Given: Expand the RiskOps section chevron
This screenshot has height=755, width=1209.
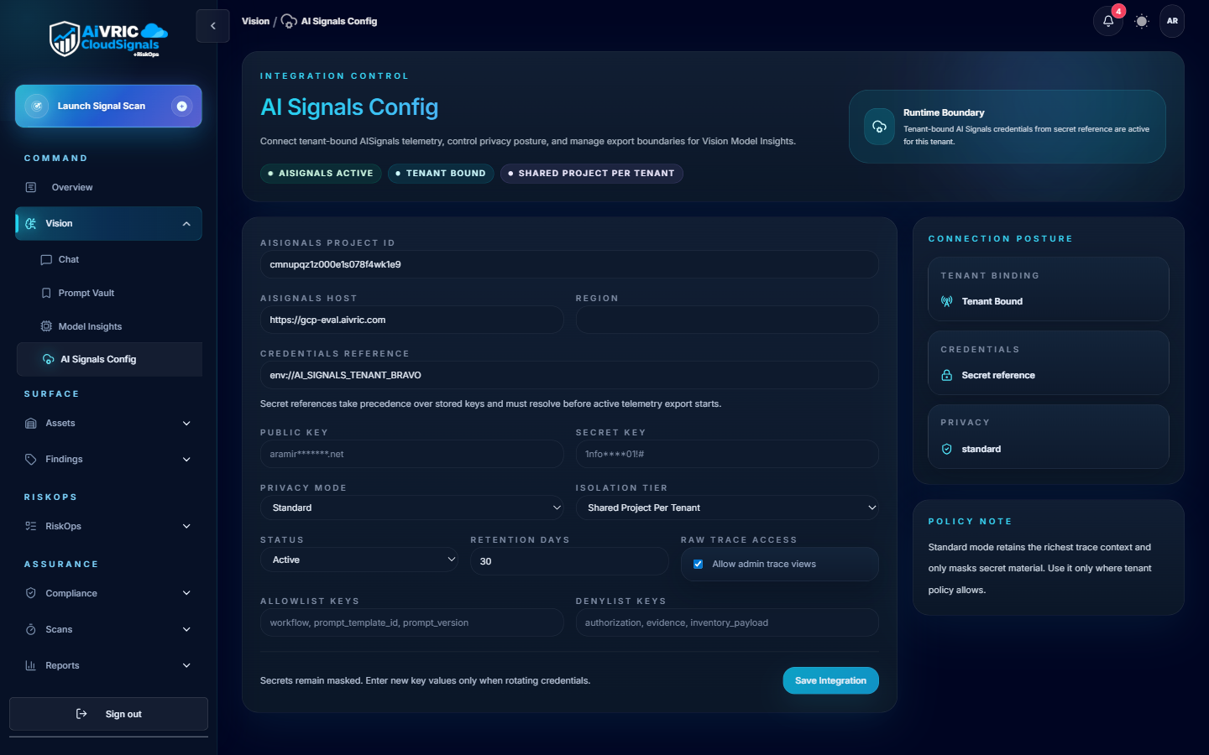Looking at the screenshot, I should [x=186, y=527].
